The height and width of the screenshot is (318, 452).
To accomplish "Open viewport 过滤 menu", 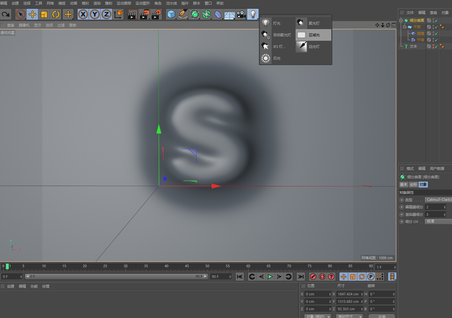I will click(x=61, y=25).
